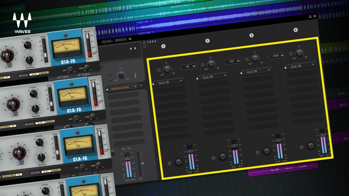Click the band 1 output level slider

[x=190, y=151]
